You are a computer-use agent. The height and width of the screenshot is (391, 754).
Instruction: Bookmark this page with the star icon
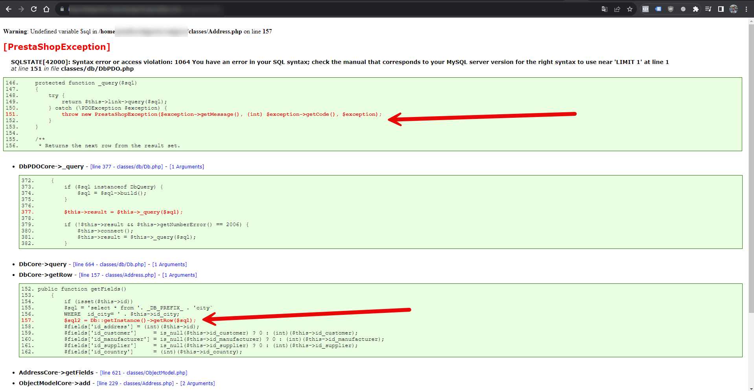(630, 9)
